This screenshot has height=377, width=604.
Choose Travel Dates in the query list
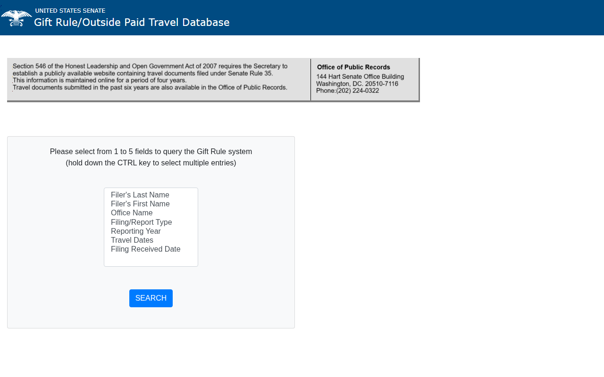[x=132, y=240]
